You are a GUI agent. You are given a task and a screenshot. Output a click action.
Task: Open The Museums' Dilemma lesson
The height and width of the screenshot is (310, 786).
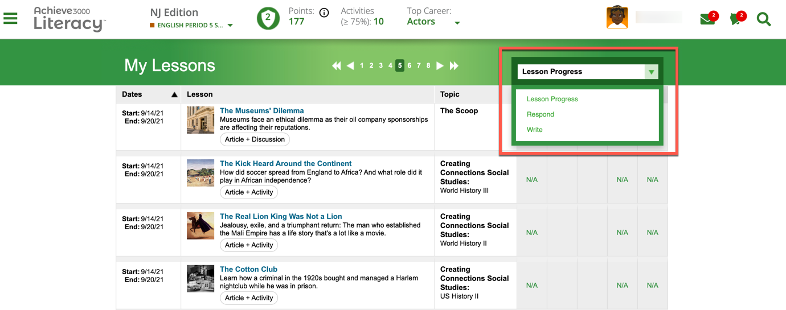(x=262, y=111)
